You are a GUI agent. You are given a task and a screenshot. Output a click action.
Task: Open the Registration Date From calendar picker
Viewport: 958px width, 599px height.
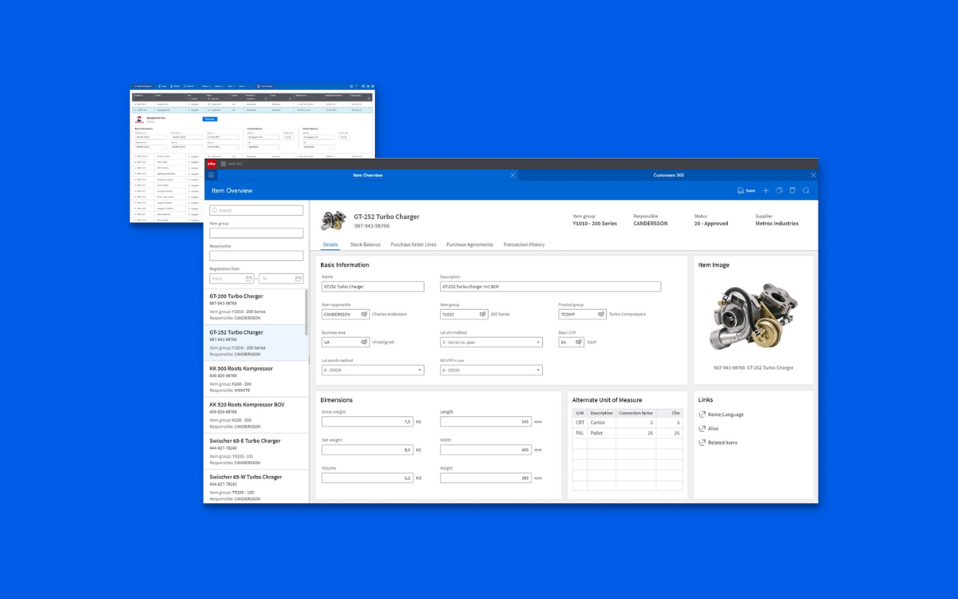249,279
